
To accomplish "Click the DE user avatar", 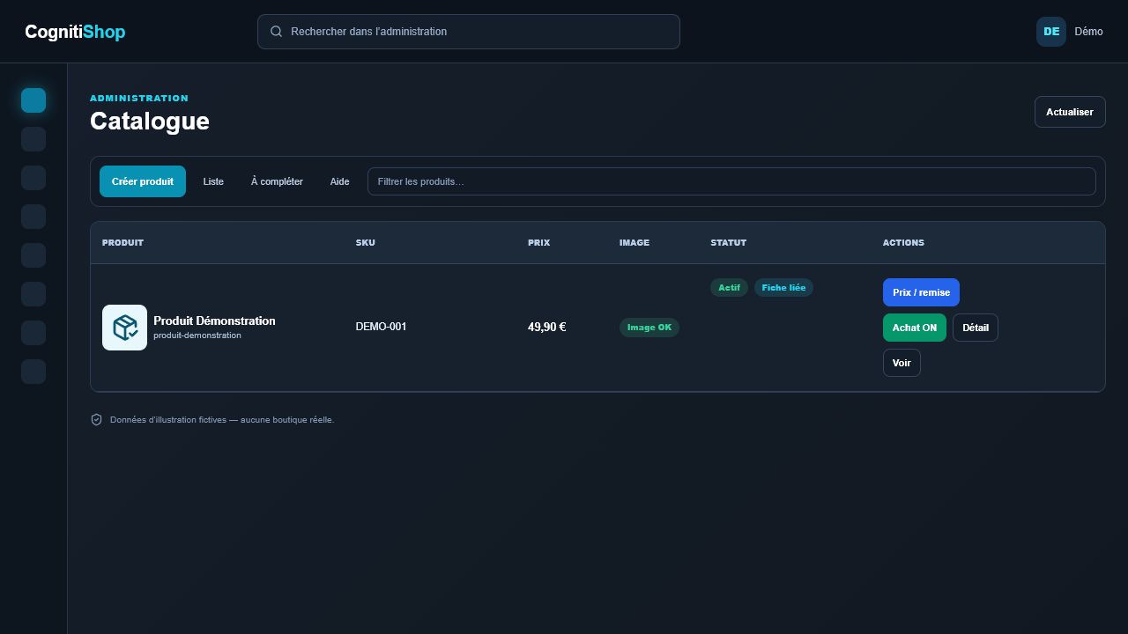I will point(1051,32).
